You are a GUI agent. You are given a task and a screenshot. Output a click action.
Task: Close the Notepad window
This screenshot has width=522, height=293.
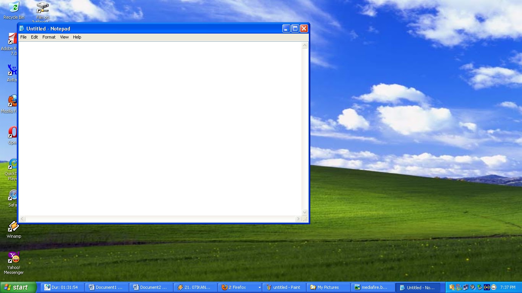304,29
